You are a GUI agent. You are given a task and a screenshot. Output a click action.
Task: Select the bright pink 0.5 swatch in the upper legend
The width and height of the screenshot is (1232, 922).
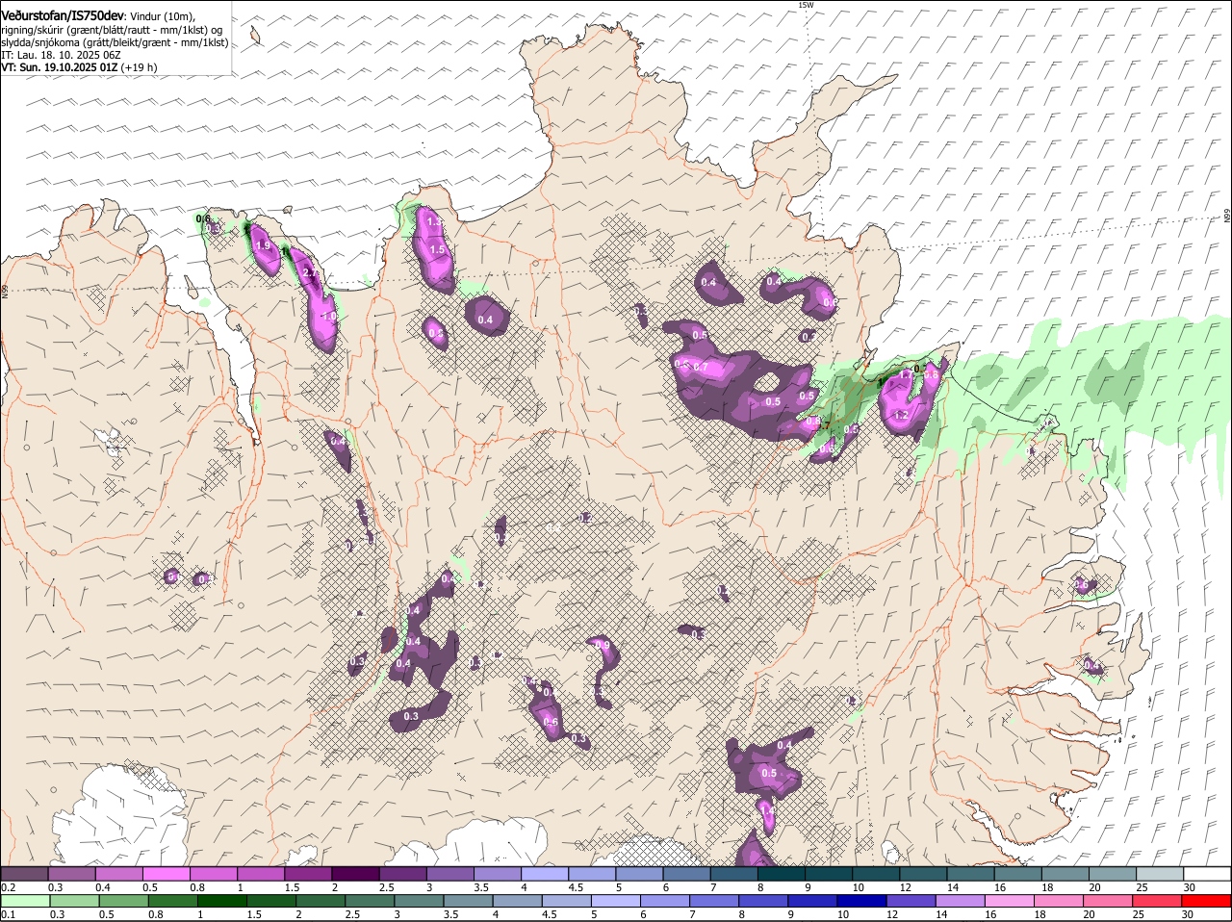tap(166, 873)
